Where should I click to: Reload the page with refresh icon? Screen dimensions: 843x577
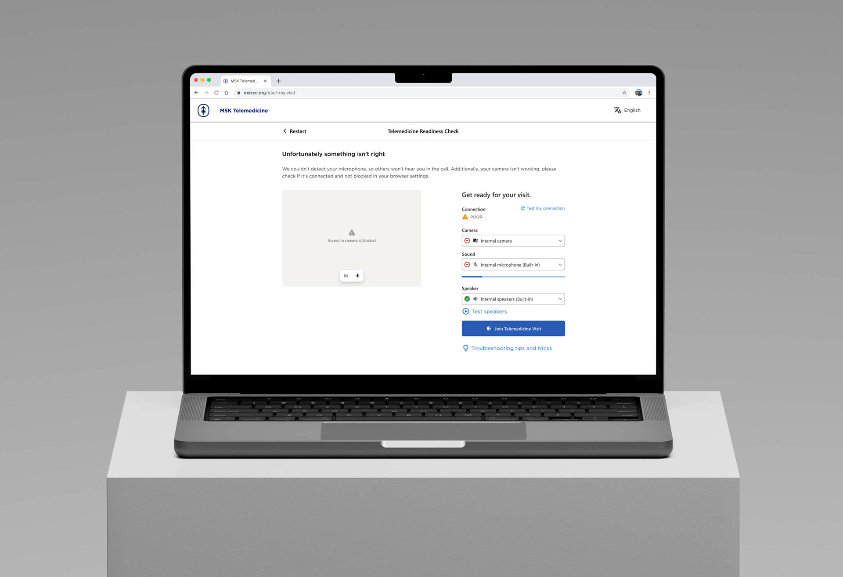coord(216,93)
